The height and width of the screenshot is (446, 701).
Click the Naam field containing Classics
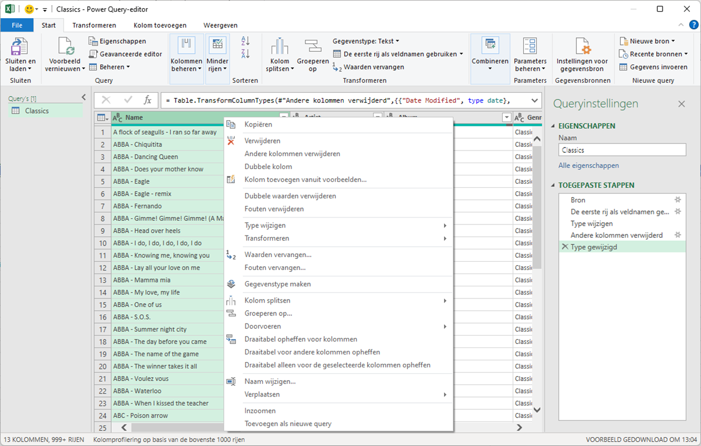click(x=622, y=150)
